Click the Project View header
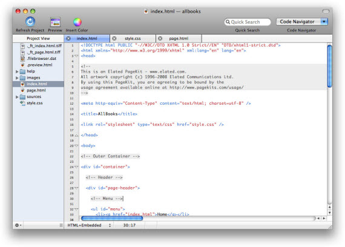This screenshot has height=247, width=345. tap(38, 38)
